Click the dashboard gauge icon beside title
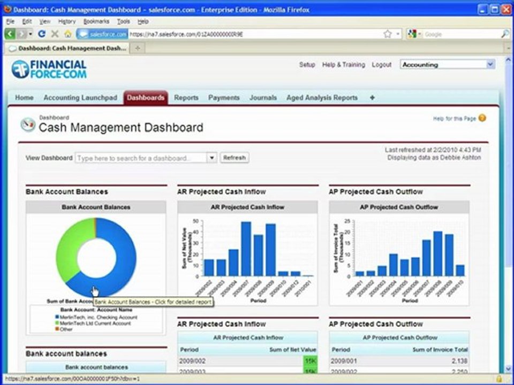 28,125
